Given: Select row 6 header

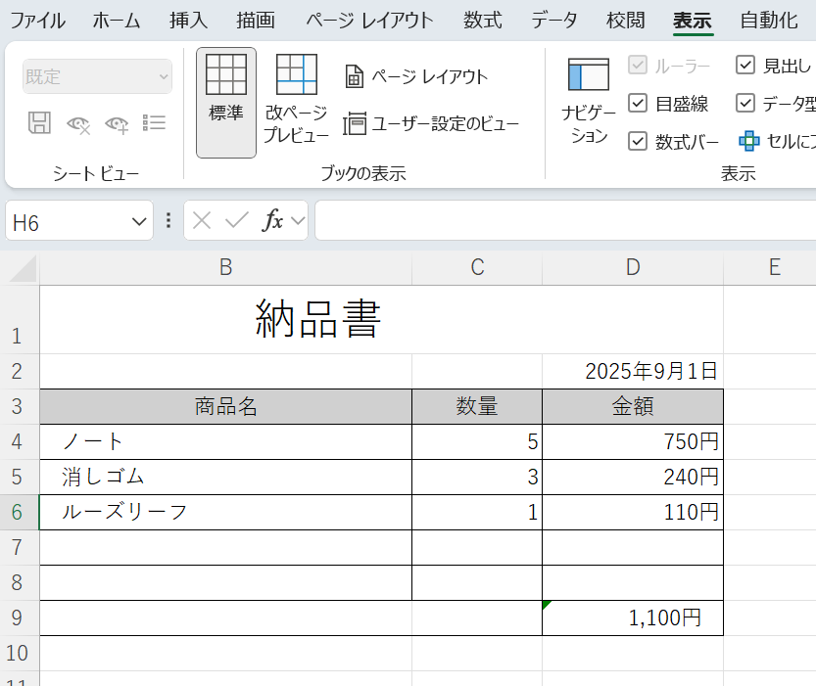Looking at the screenshot, I should click(20, 513).
